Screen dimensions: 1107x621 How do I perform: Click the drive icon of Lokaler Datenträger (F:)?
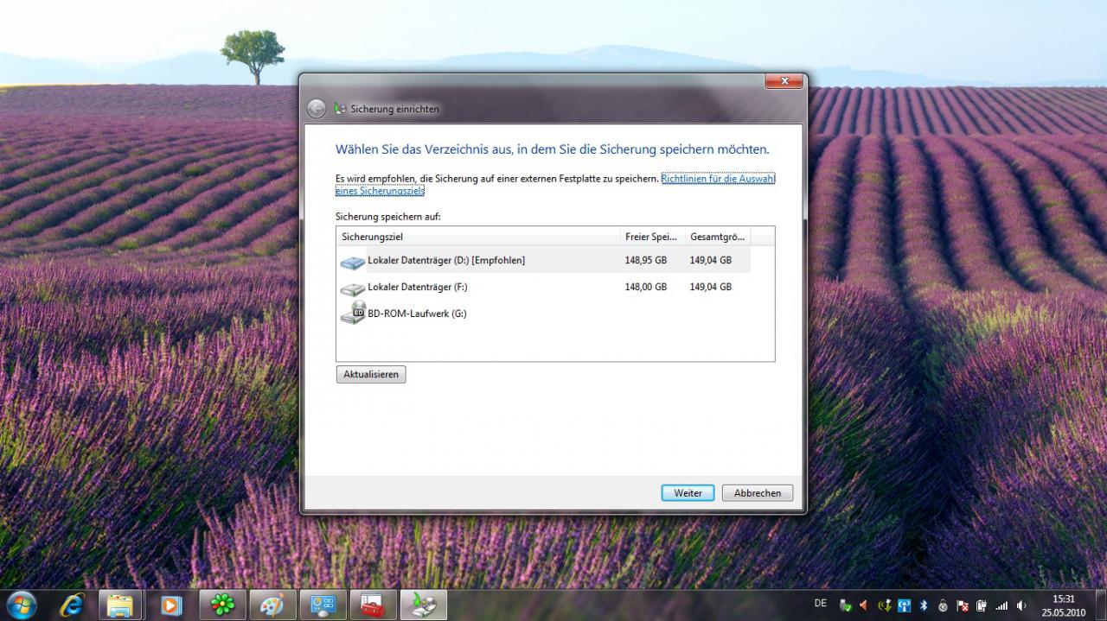pyautogui.click(x=352, y=288)
